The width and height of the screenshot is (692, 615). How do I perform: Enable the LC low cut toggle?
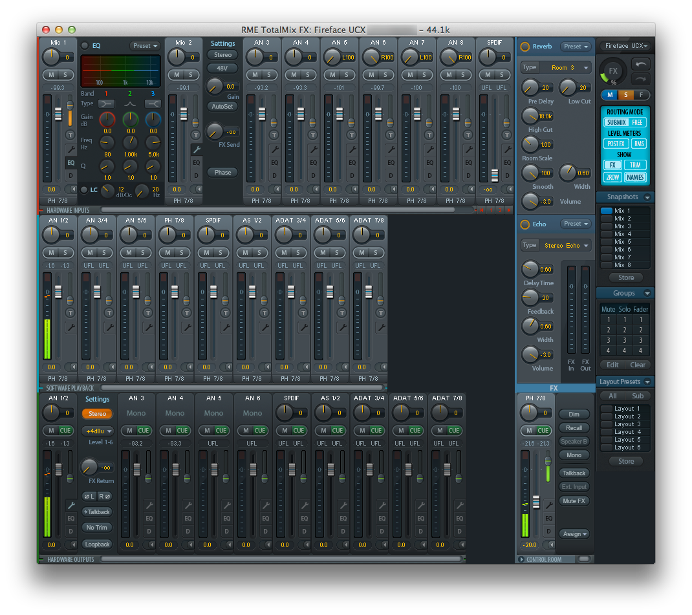point(85,189)
